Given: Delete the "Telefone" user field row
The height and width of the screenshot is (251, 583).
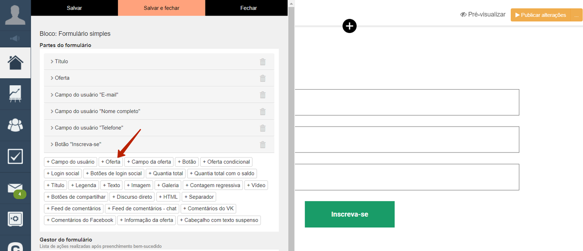Looking at the screenshot, I should 263,128.
